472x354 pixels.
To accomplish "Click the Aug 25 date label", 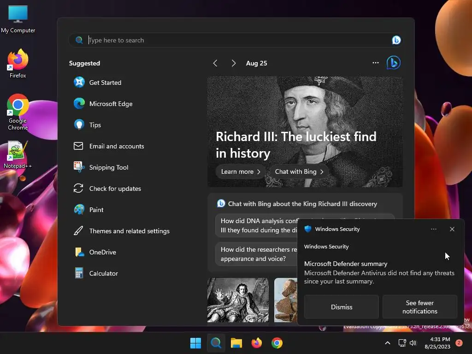I will pos(256,63).
